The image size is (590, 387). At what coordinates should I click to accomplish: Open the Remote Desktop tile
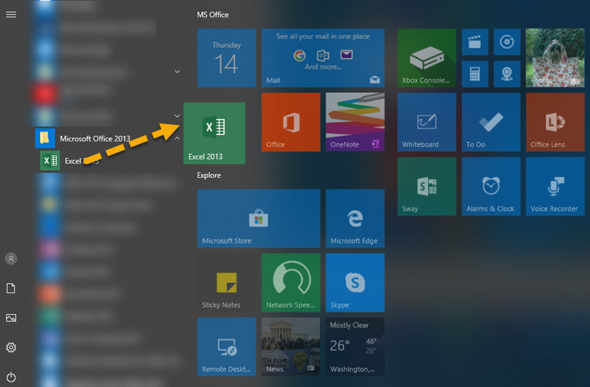pos(226,347)
